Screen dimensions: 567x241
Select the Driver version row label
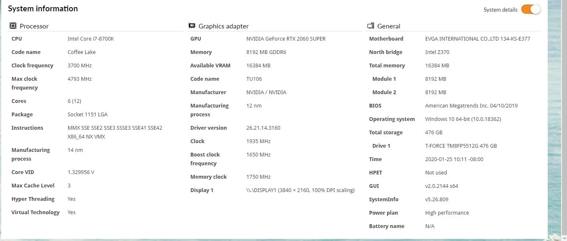(208, 128)
